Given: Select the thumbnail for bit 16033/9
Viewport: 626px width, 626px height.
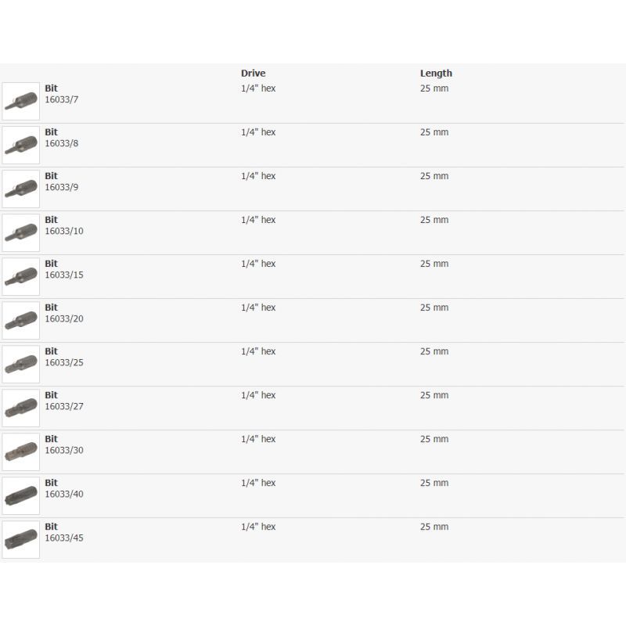Looking at the screenshot, I should [x=20, y=189].
